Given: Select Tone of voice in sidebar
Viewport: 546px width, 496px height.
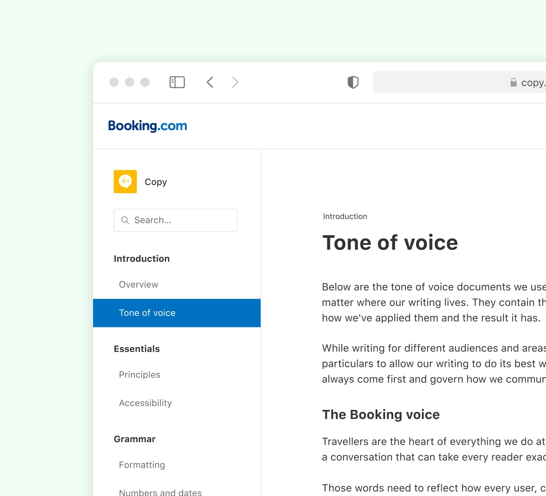Looking at the screenshot, I should coord(177,313).
